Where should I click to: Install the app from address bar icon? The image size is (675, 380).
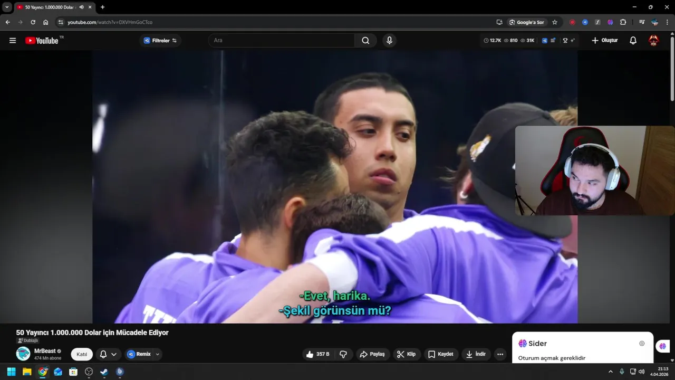499,22
